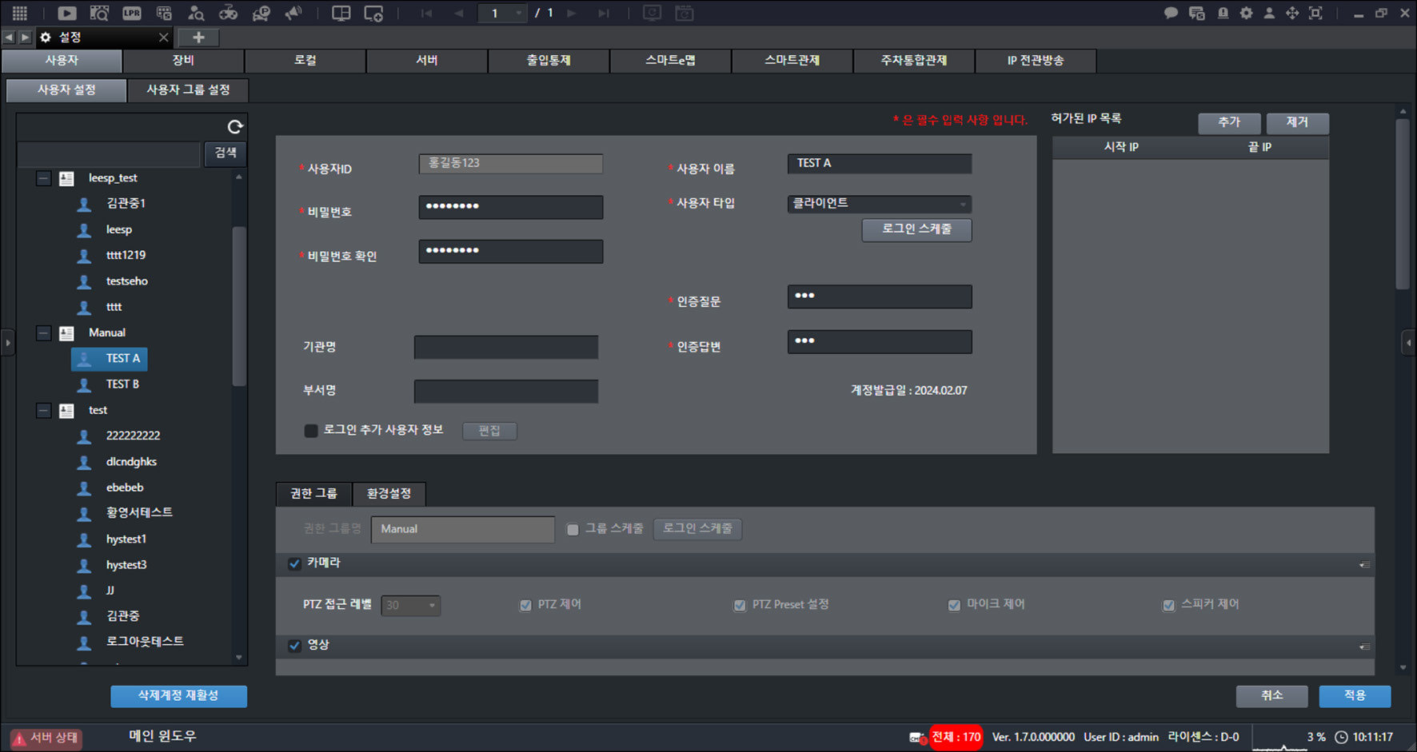This screenshot has height=752, width=1417.
Task: Click the clock icon in status bar
Action: [x=1342, y=737]
